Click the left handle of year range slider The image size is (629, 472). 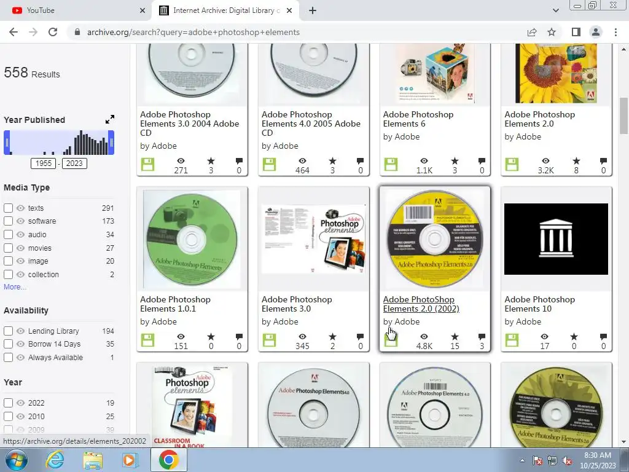pyautogui.click(x=7, y=143)
